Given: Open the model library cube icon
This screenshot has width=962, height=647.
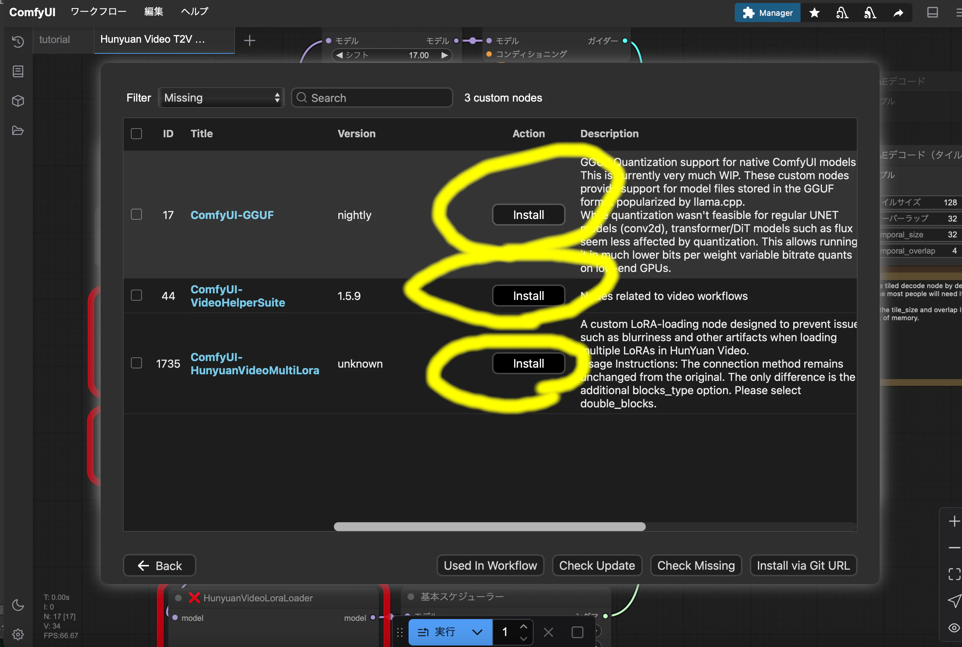Looking at the screenshot, I should coord(18,101).
